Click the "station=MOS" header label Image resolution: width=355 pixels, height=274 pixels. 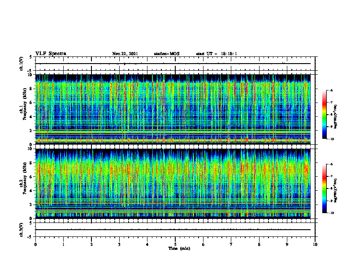[x=167, y=54]
